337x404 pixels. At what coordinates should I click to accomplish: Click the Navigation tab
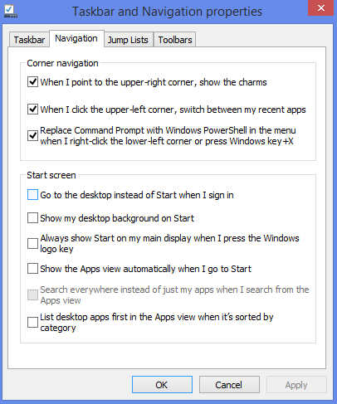click(x=76, y=38)
